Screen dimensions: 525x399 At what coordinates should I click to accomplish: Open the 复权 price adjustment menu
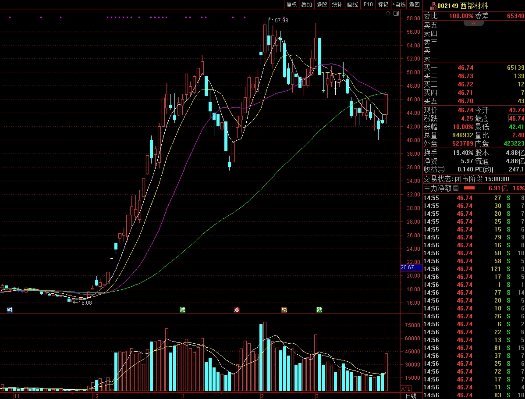[x=291, y=4]
